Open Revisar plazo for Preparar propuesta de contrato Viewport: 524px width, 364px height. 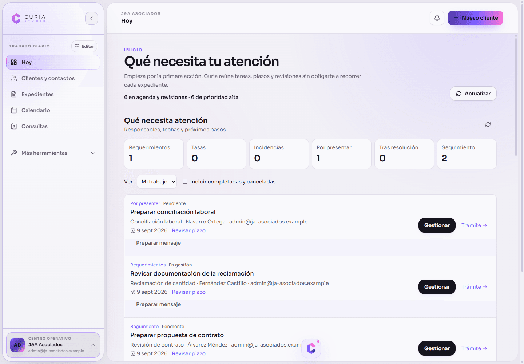pos(188,354)
